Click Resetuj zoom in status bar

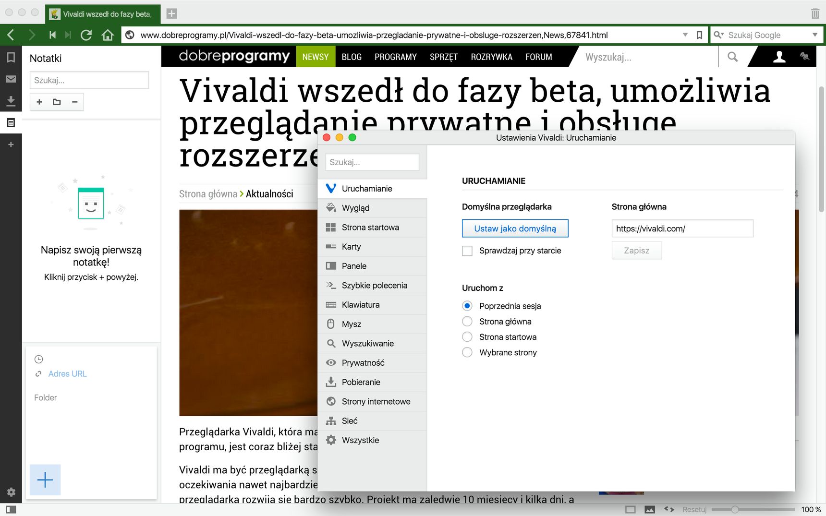pos(694,509)
